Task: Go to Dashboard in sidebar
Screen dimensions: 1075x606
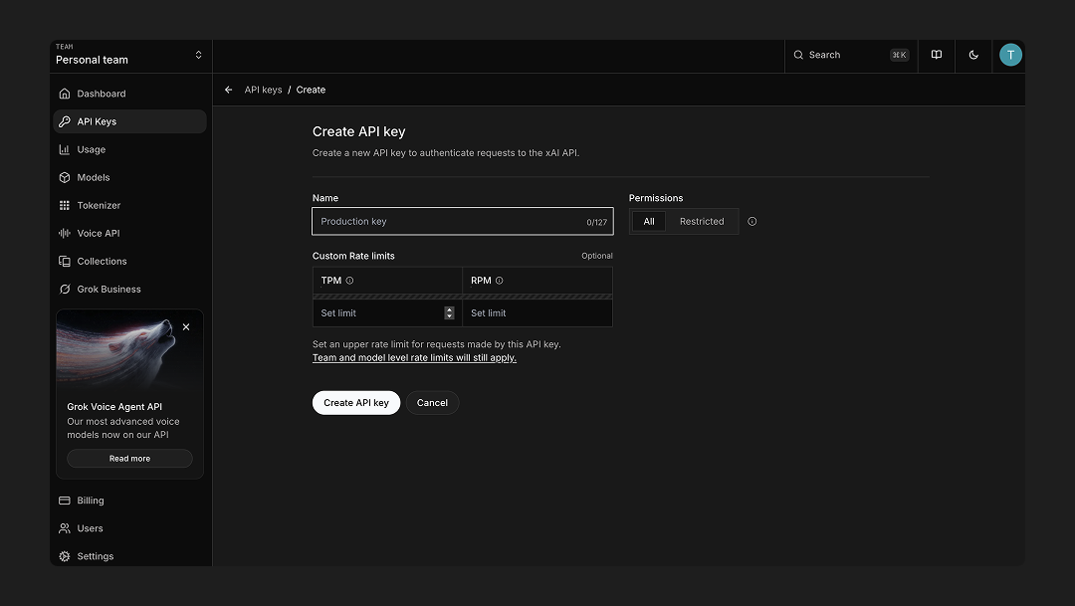Action: pos(129,94)
